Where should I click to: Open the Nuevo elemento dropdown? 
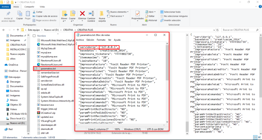point(118,12)
